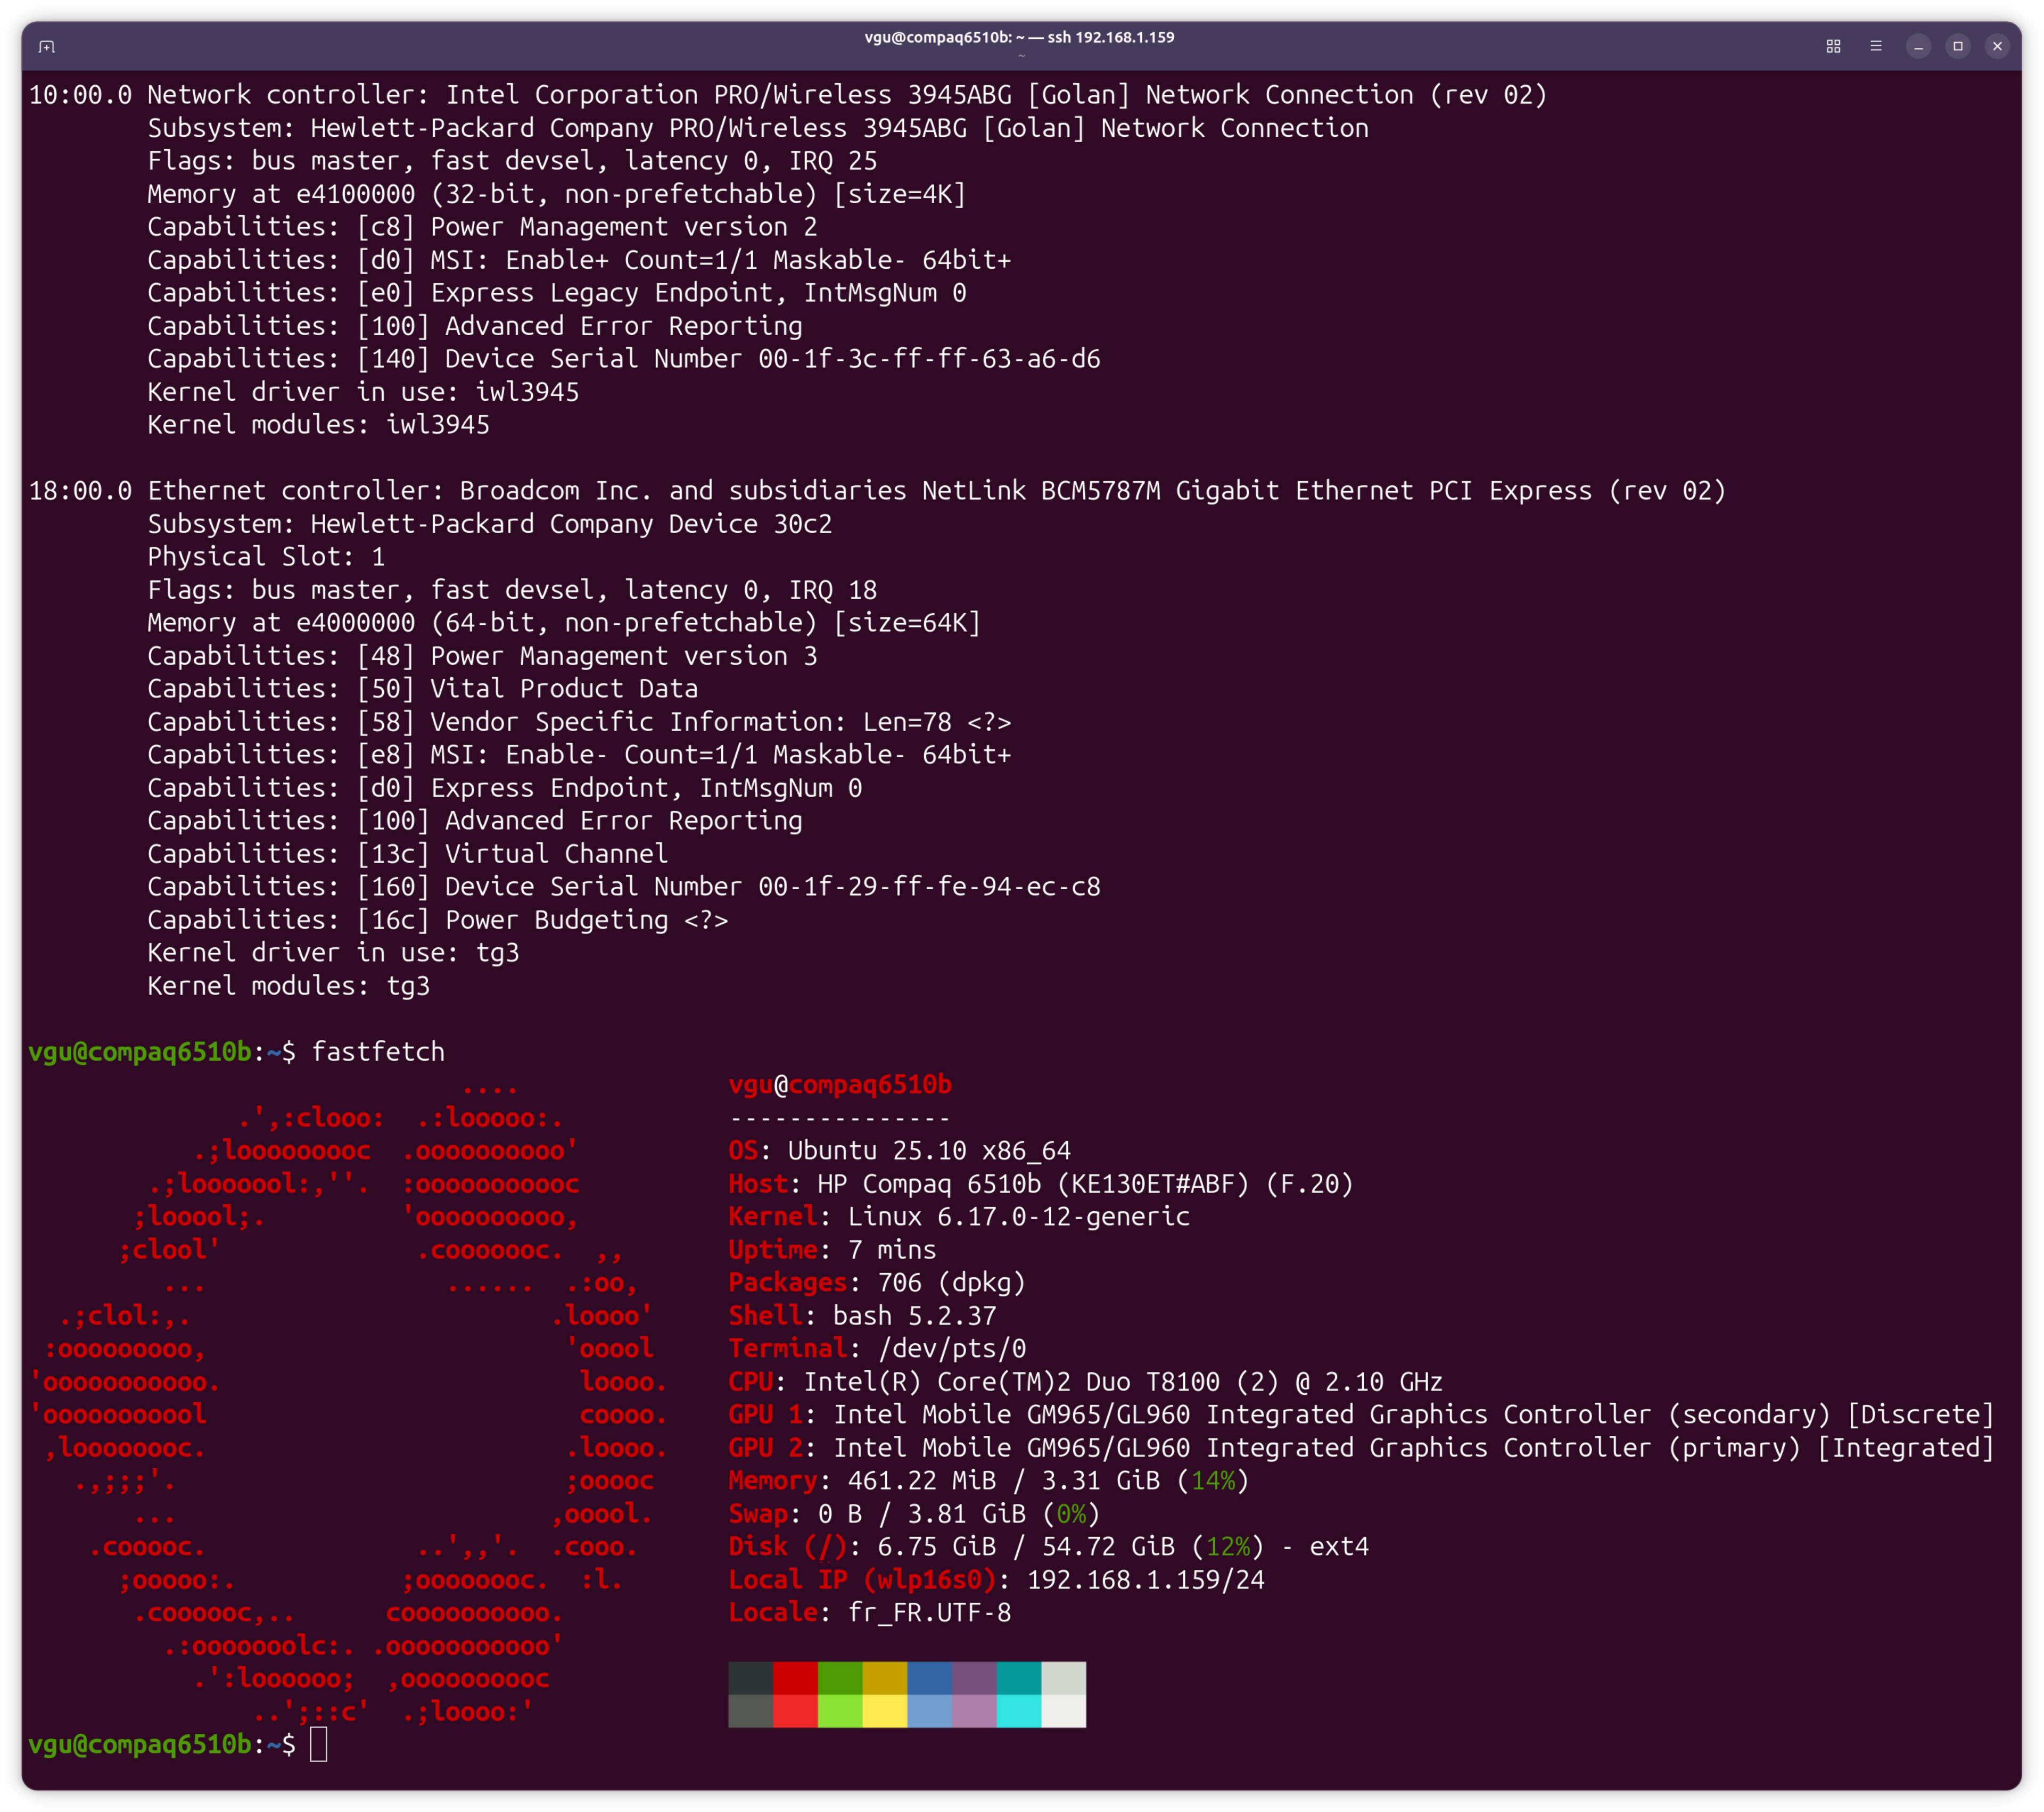This screenshot has height=1812, width=2044.
Task: Show the tab overview grid
Action: [1833, 46]
